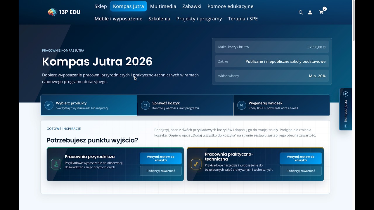Select step 01 Wybierz produkty tab
The height and width of the screenshot is (210, 374).
89,105
